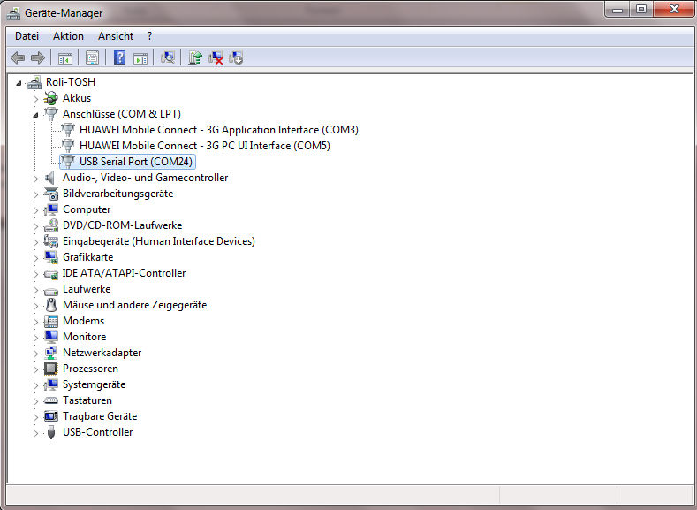
Task: Update driver software toolbar icon
Action: click(x=195, y=57)
